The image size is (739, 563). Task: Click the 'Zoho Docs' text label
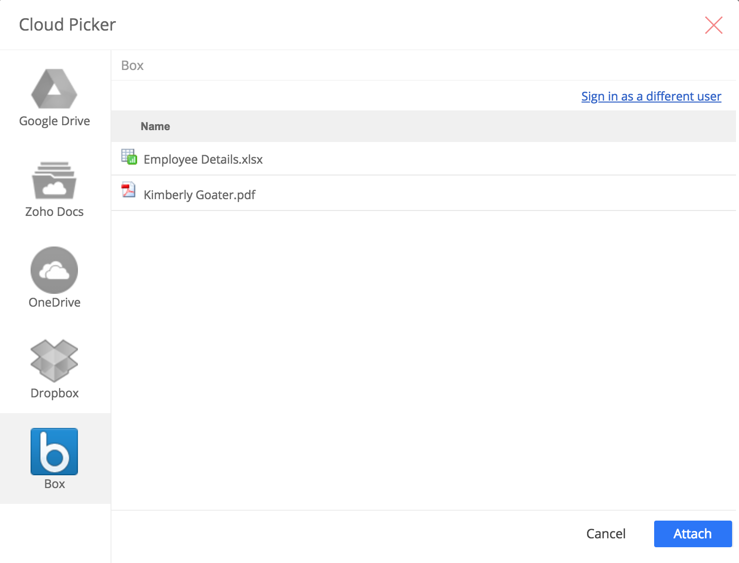click(x=54, y=212)
